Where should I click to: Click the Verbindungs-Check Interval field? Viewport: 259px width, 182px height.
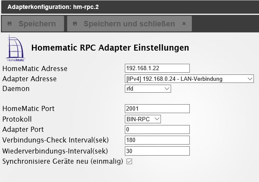[157, 140]
